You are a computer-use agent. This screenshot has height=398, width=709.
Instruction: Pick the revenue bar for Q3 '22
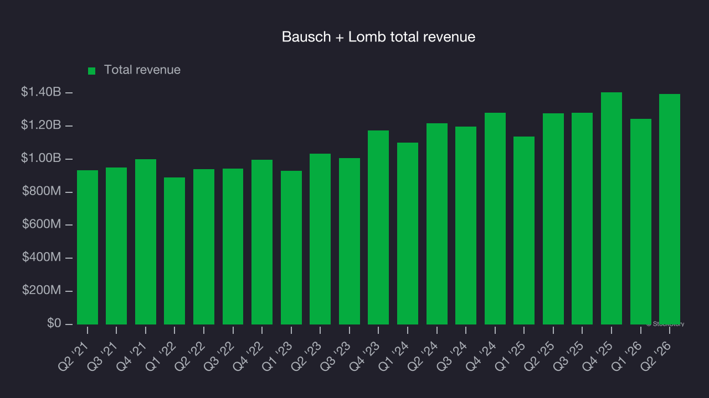coord(233,247)
